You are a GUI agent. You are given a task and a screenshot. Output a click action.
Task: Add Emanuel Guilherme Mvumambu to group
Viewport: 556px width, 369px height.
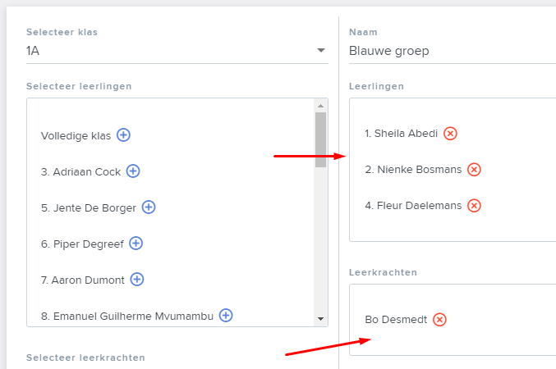(x=226, y=315)
